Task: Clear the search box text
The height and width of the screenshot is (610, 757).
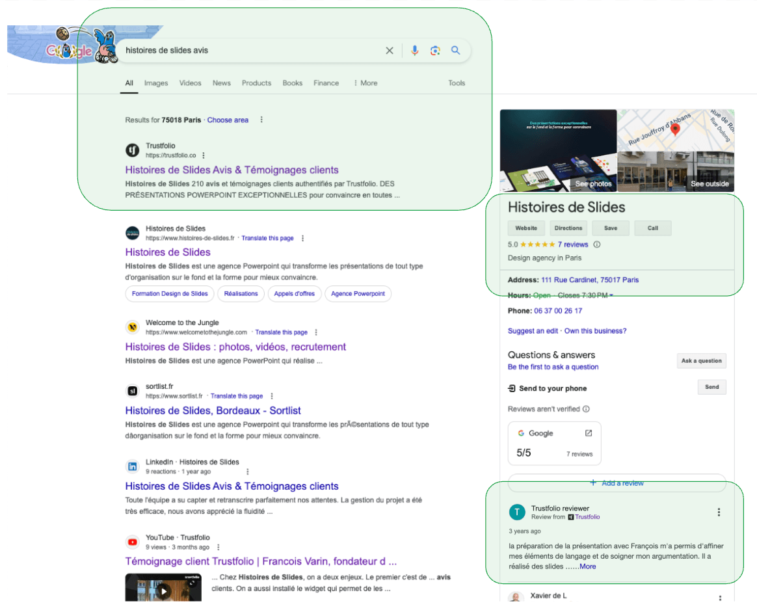Action: tap(389, 50)
